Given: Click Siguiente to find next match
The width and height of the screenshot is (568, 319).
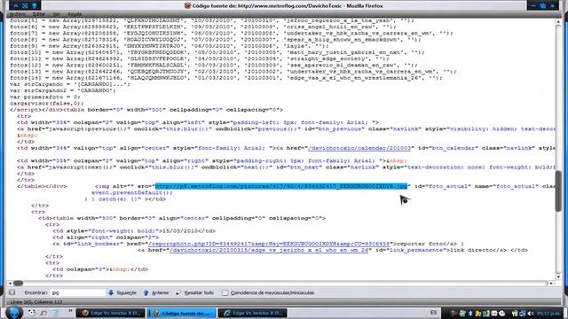Looking at the screenshot, I should (122, 292).
